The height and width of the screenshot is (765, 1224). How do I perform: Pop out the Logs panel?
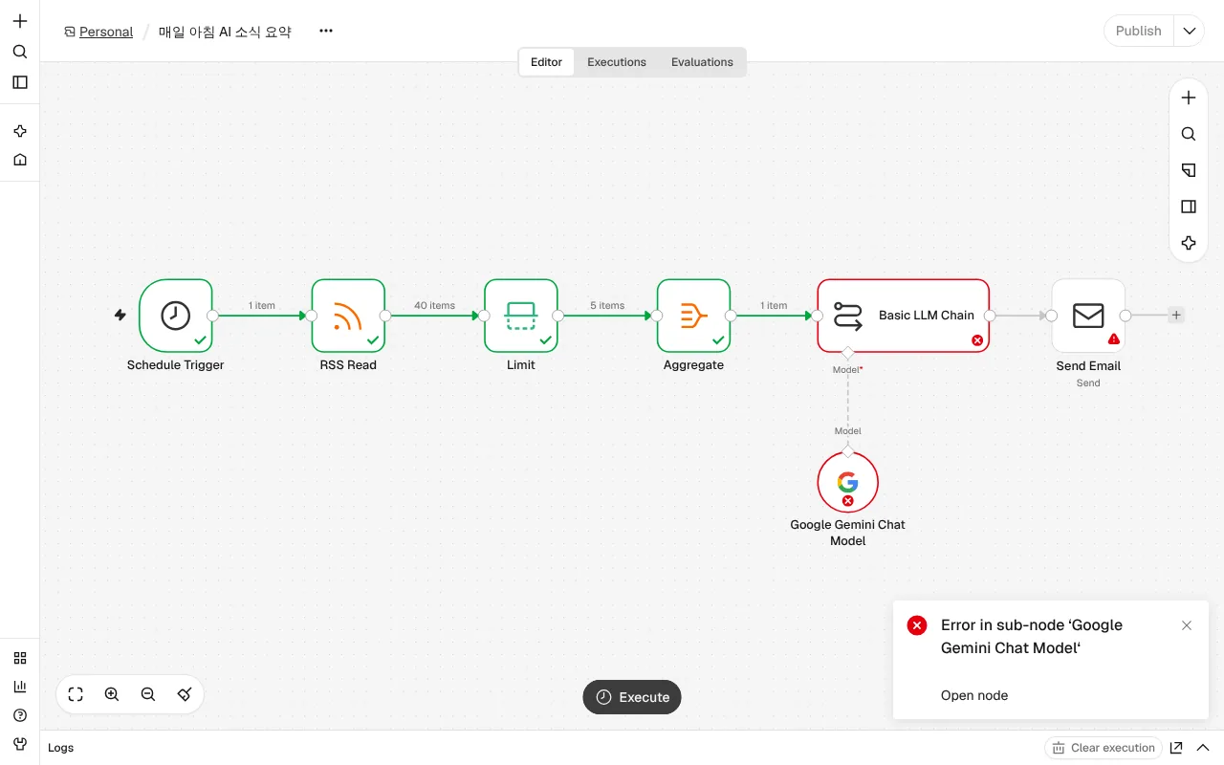(1176, 748)
